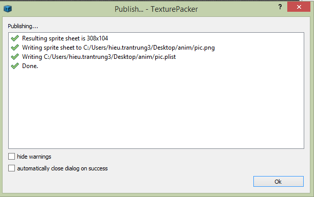Viewport: 314px width, 197px height.
Task: Close the Publish dialog with the red X
Action: click(x=299, y=7)
